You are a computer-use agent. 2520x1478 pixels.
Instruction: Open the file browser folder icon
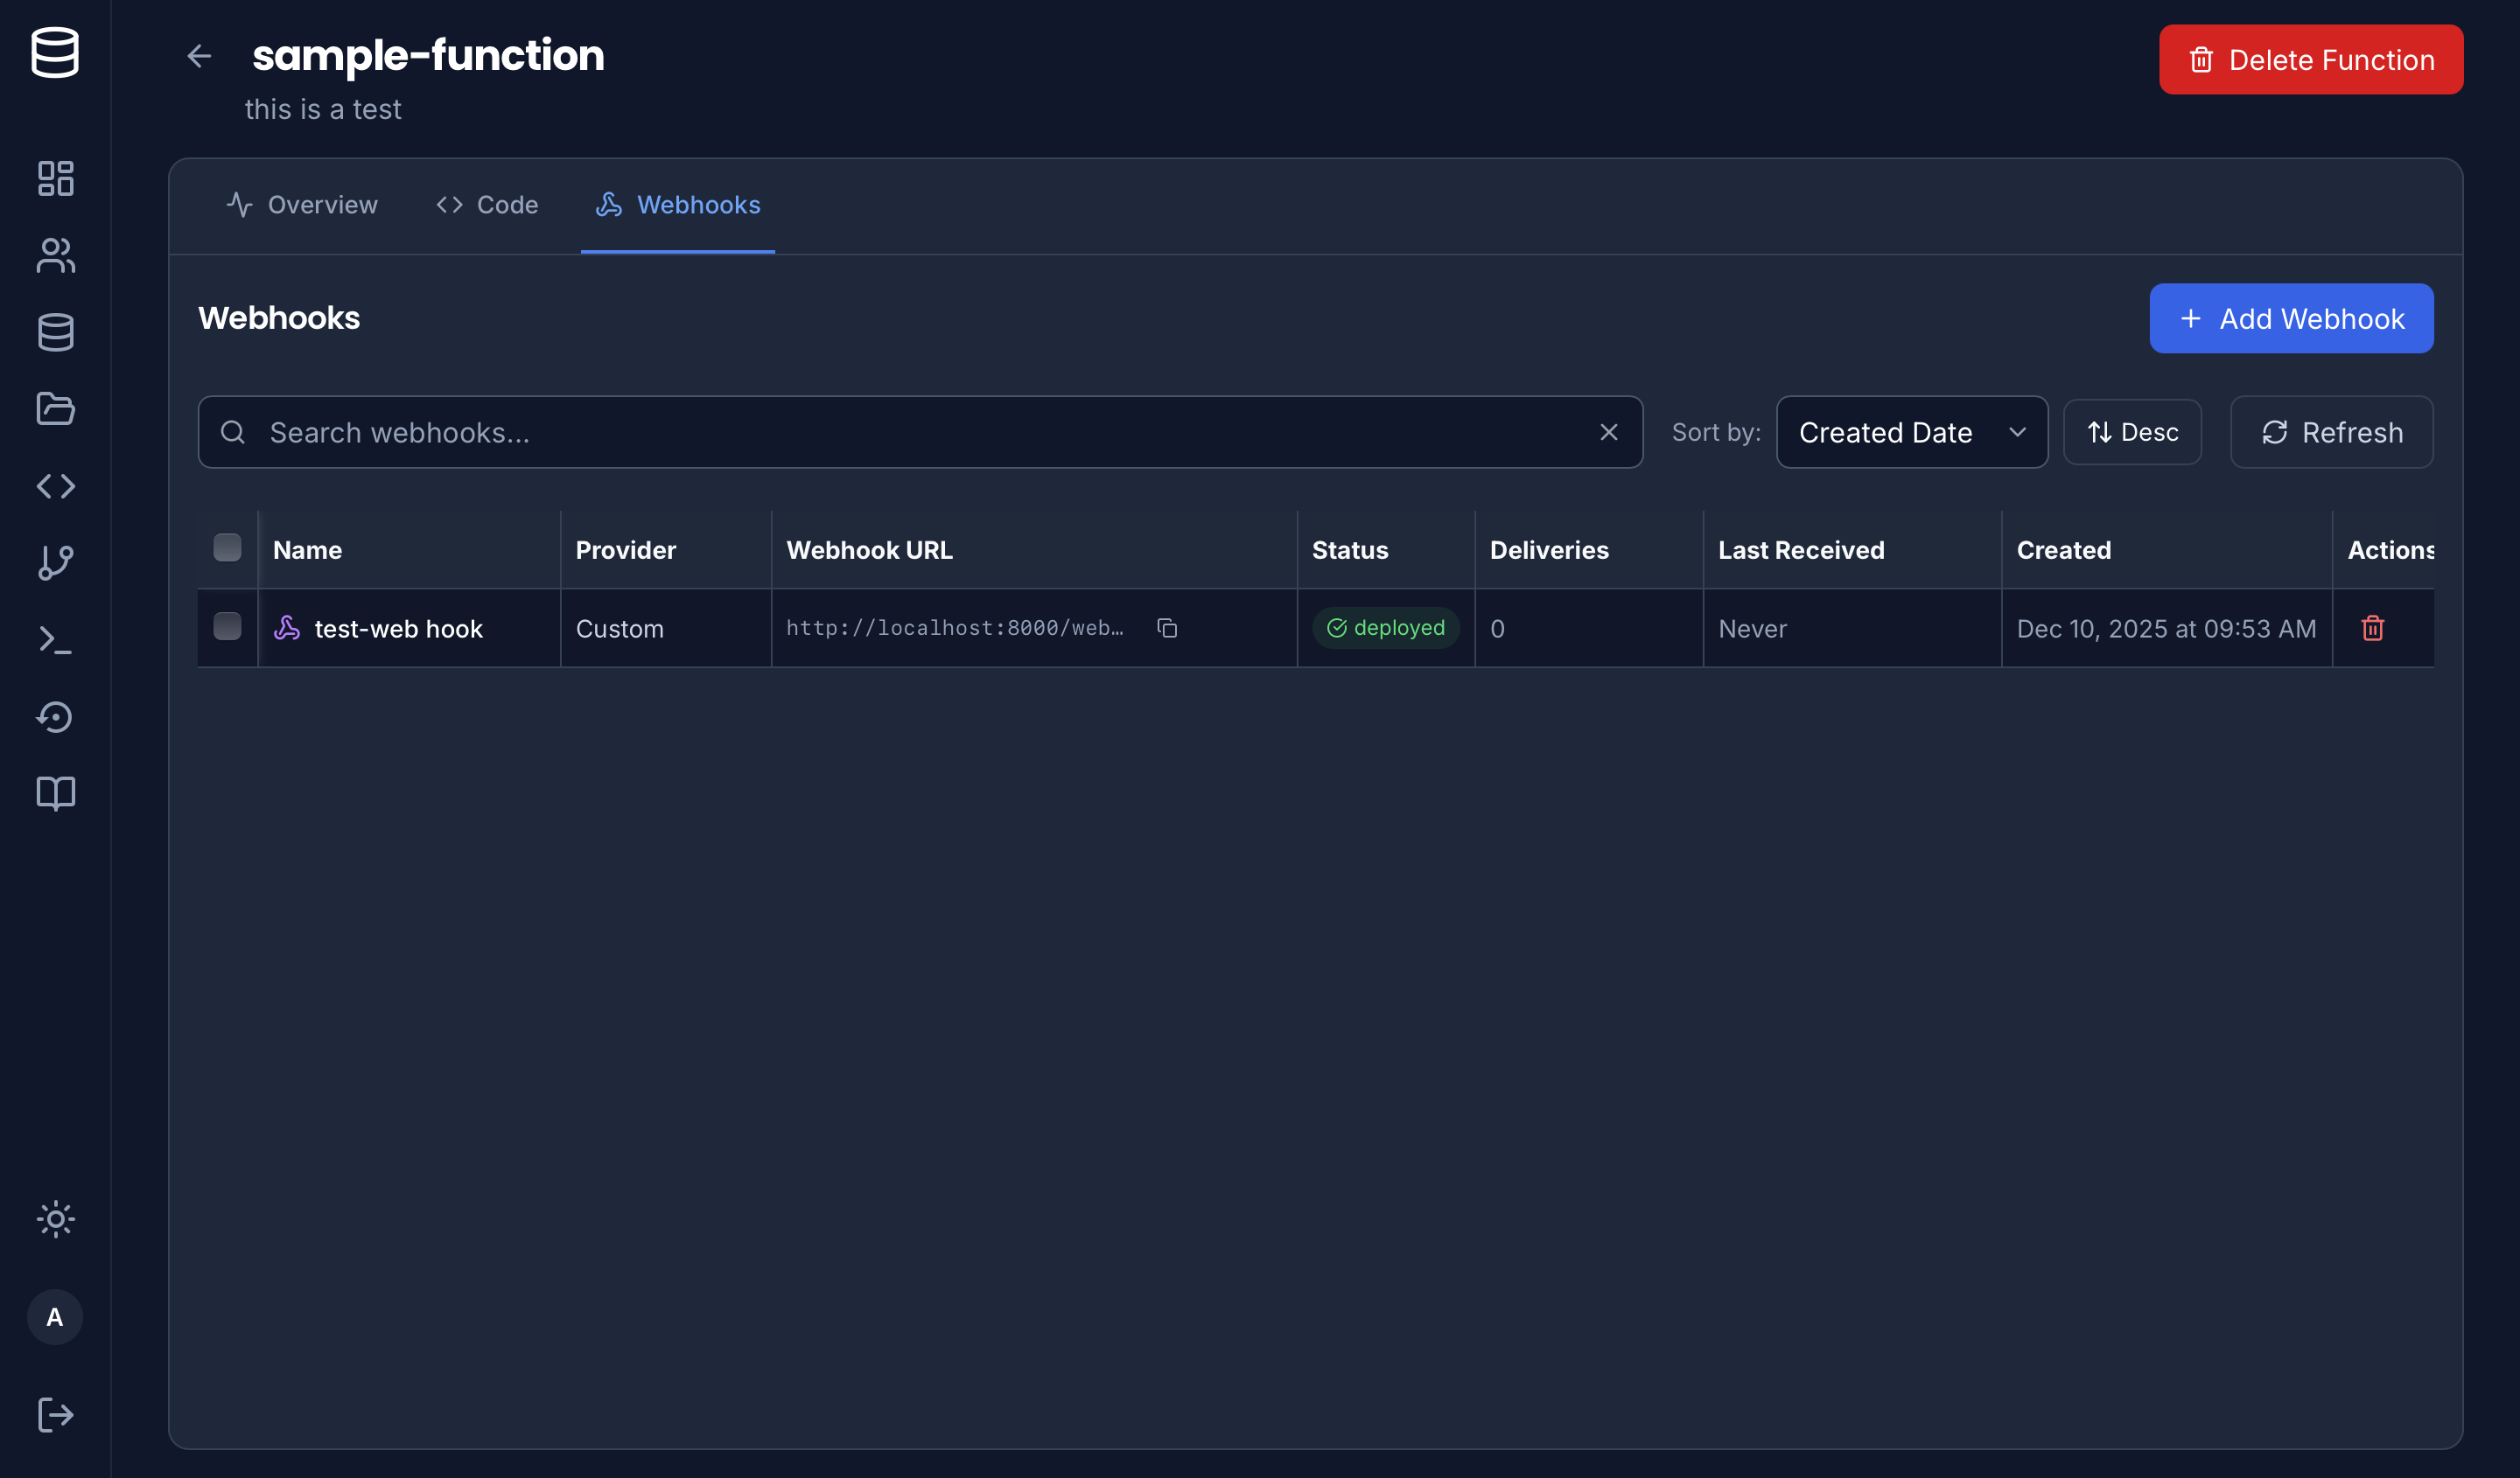[x=55, y=408]
